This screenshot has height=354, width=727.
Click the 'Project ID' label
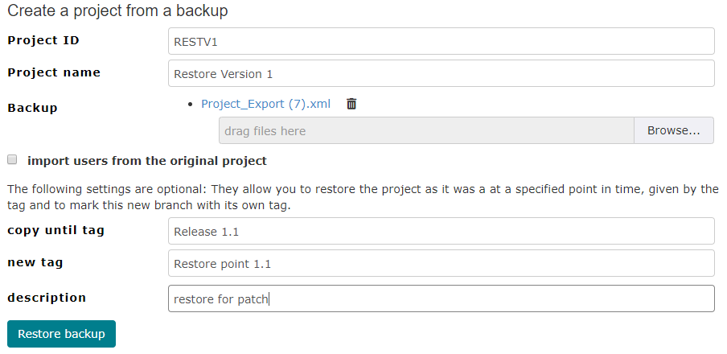click(43, 40)
